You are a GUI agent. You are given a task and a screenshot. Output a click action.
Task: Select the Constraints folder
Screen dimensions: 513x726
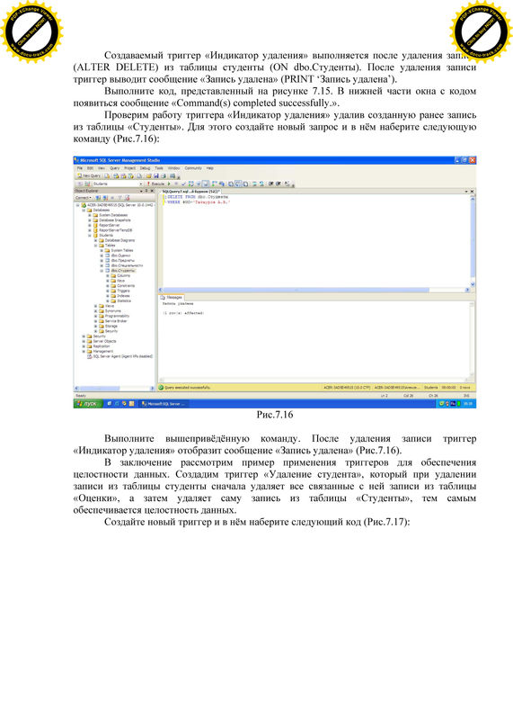126,286
